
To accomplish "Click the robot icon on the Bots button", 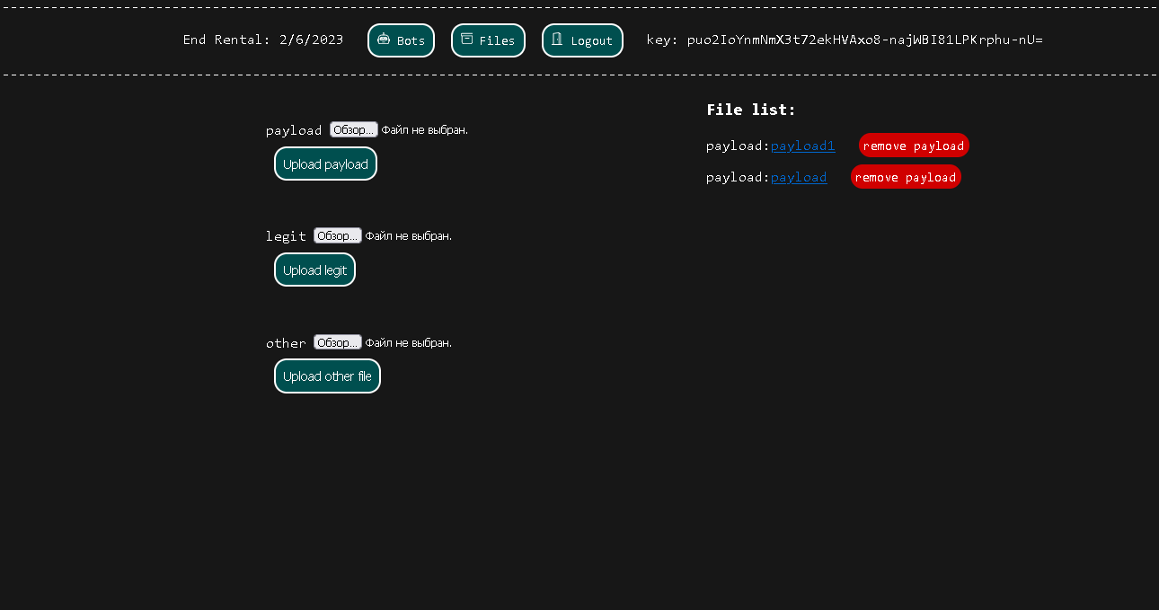I will pyautogui.click(x=384, y=40).
